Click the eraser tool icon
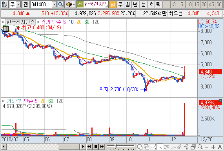Image resolution: width=224 pixels, height=151 pixels. click(x=186, y=147)
